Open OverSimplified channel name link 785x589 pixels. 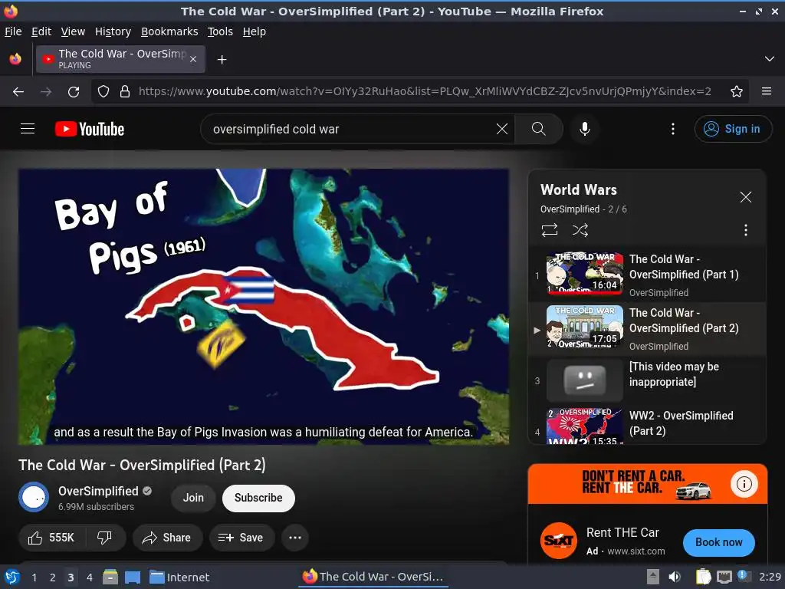coord(98,492)
